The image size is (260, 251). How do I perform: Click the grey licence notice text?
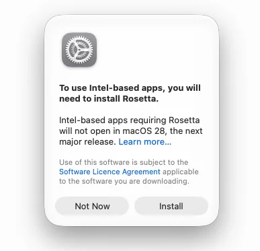point(129,172)
